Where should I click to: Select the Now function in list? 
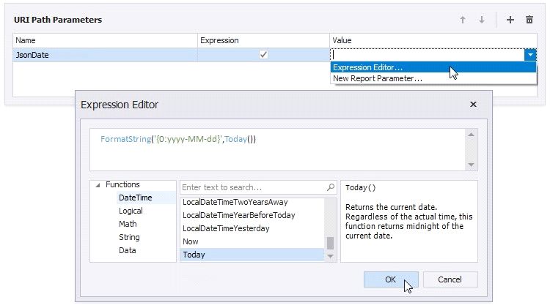pos(190,241)
